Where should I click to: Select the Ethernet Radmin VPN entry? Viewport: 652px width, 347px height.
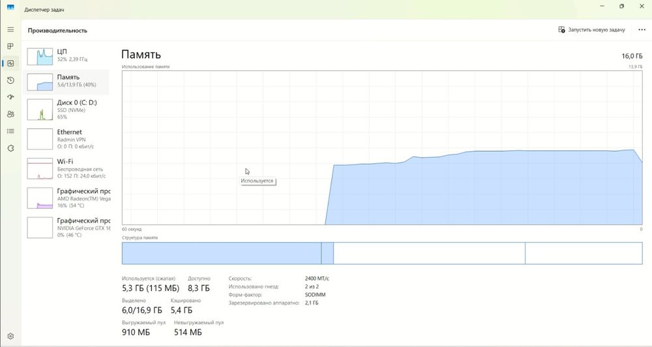(x=67, y=139)
